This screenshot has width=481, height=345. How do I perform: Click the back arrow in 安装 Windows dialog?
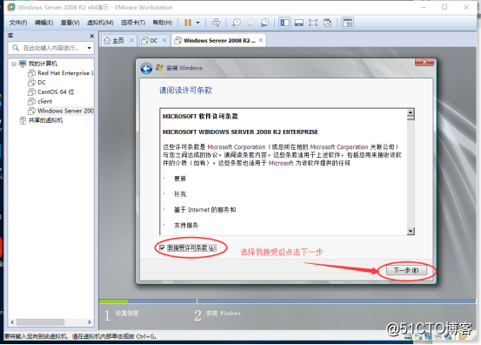(x=146, y=68)
